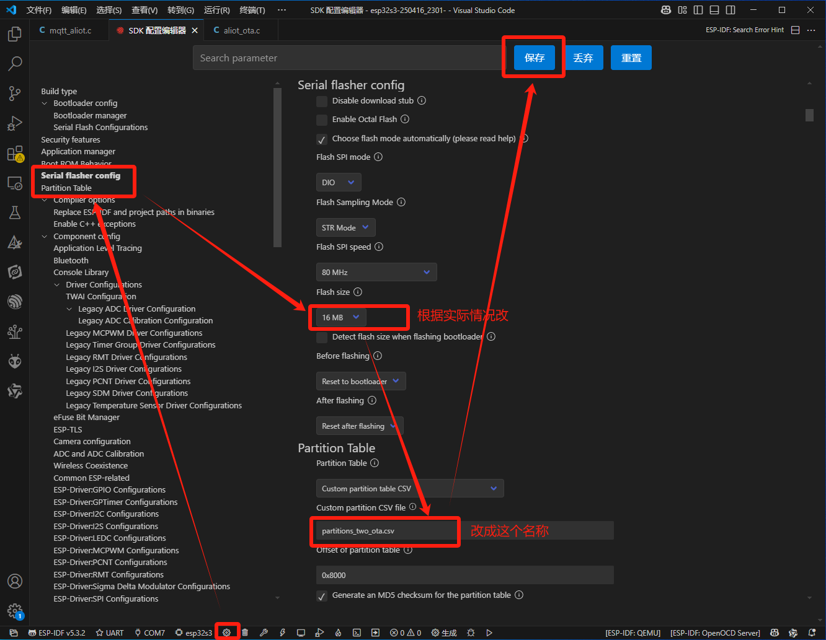Image resolution: width=826 pixels, height=640 pixels.
Task: Split the editor layout icon in tab bar
Action: tap(796, 30)
